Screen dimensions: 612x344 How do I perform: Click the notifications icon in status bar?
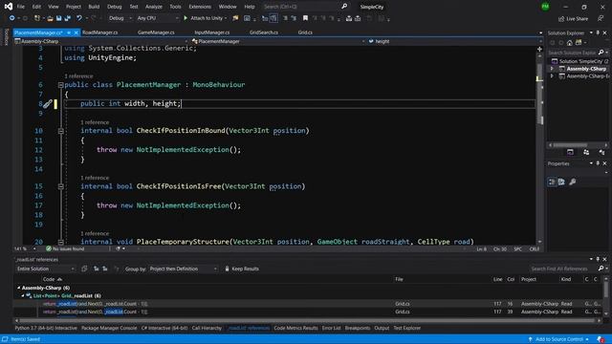[601, 339]
